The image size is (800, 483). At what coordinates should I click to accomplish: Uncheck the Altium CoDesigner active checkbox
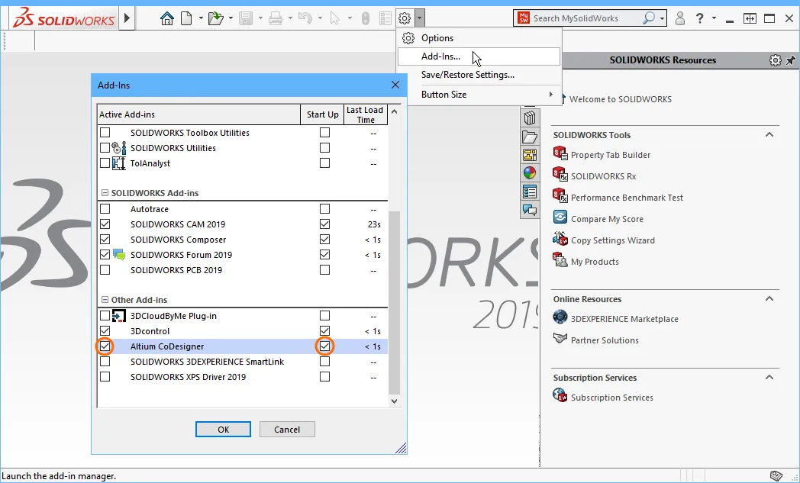click(x=105, y=346)
